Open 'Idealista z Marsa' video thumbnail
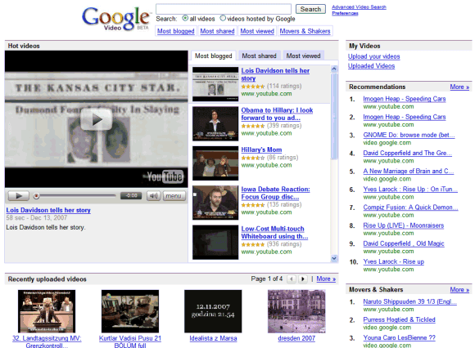This screenshot has height=348, width=475. 213,311
